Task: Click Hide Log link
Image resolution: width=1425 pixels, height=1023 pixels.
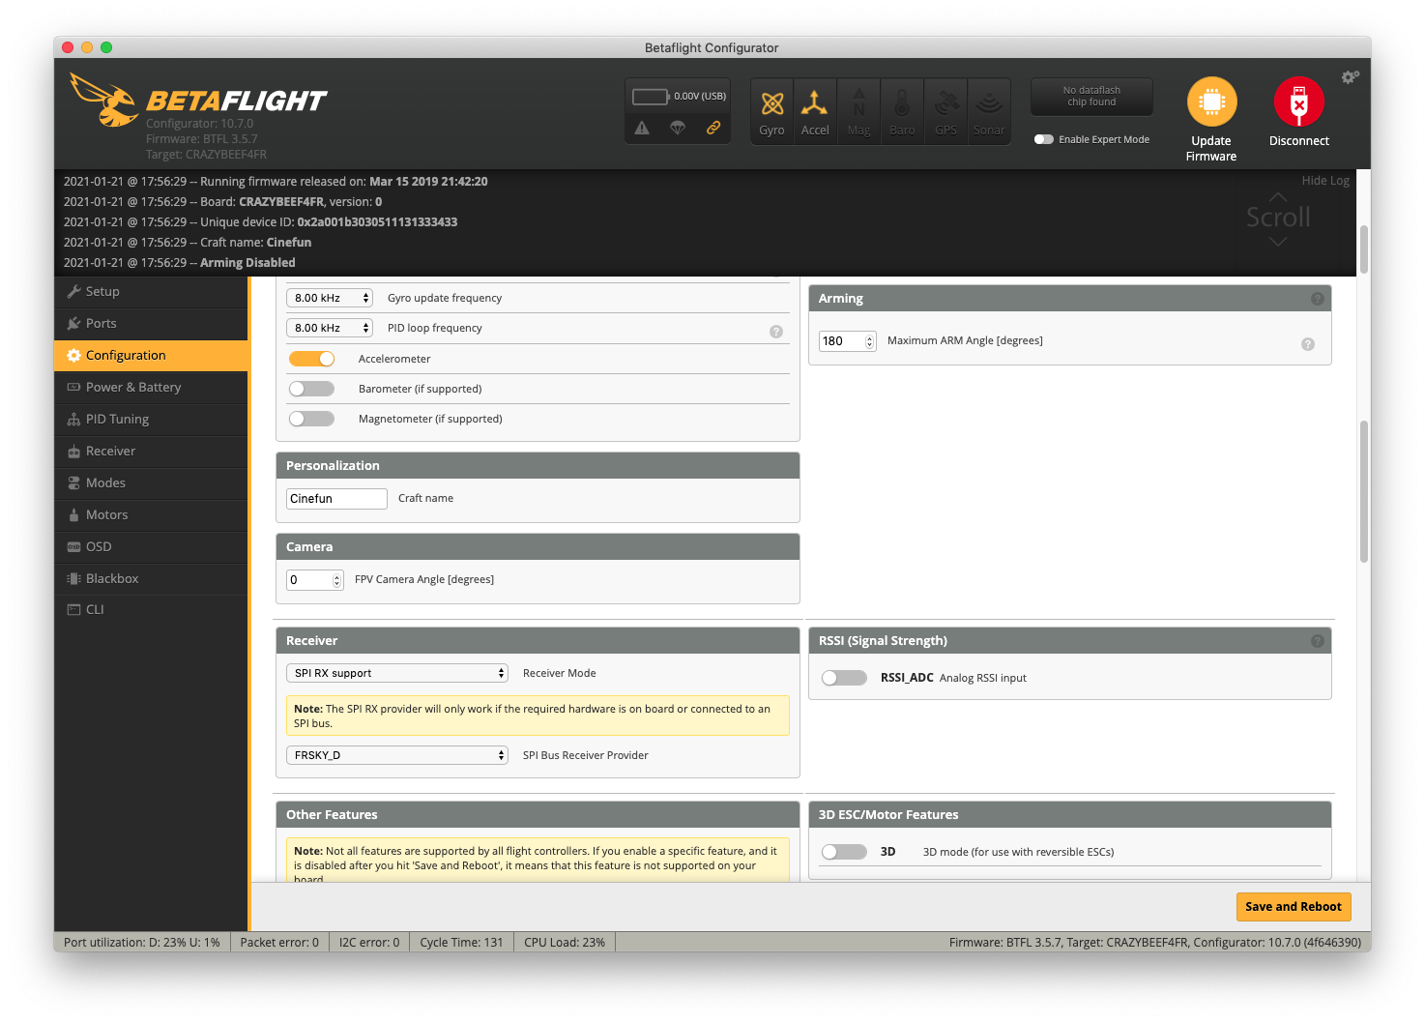Action: (x=1325, y=181)
